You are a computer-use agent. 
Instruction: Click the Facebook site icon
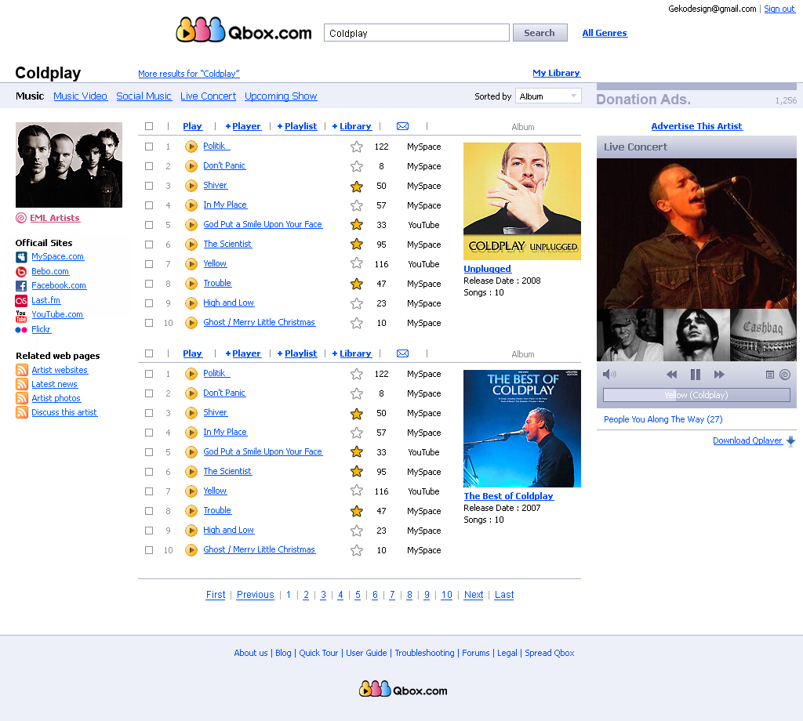pos(21,286)
